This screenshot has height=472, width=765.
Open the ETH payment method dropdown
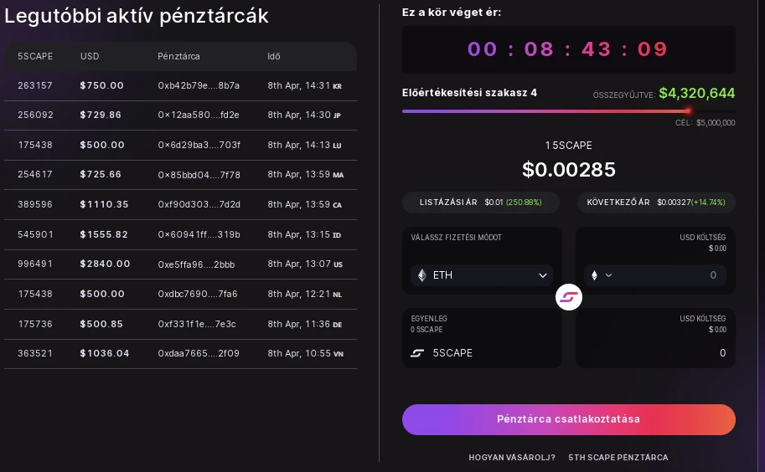coord(482,275)
